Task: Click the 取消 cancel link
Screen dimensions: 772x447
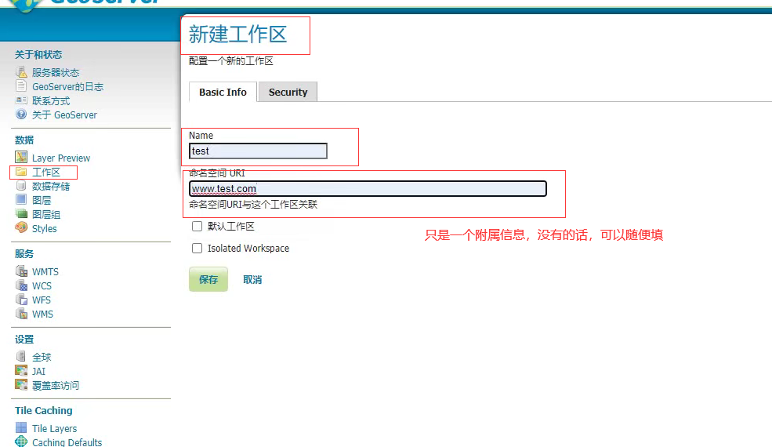Action: (252, 279)
